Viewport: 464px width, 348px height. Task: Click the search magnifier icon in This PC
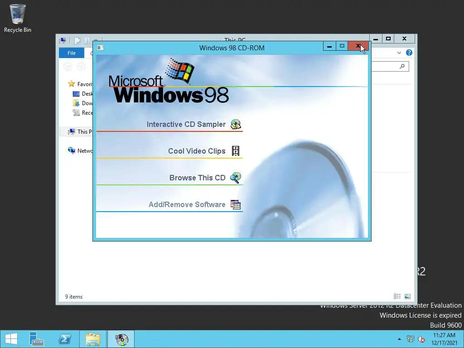pos(402,67)
